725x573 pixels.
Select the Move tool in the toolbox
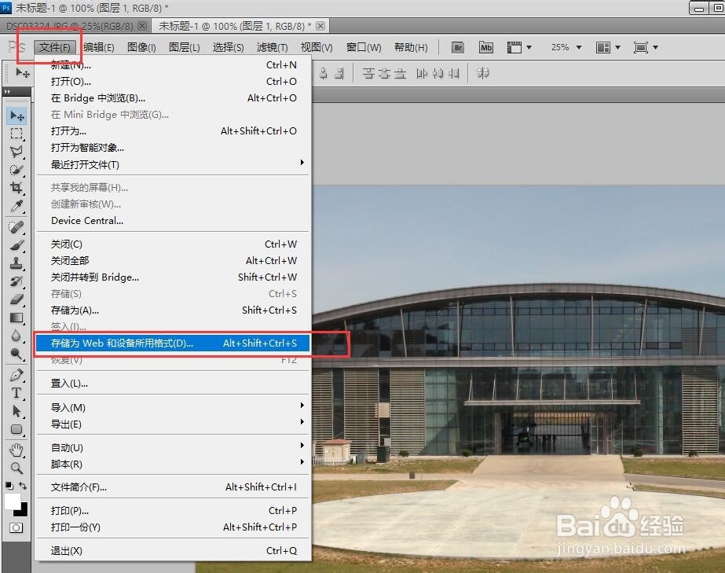click(16, 116)
